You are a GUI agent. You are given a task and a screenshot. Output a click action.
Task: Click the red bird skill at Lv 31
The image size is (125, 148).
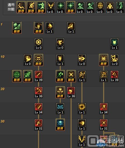tap(39, 125)
